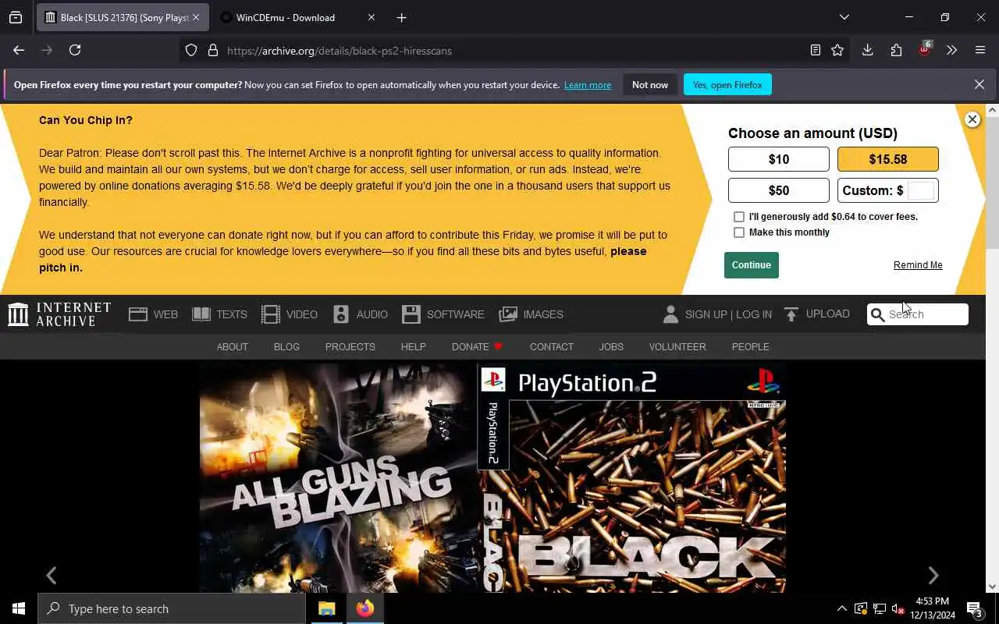Open the DONATE menu item
The width and height of the screenshot is (999, 624).
(x=477, y=347)
